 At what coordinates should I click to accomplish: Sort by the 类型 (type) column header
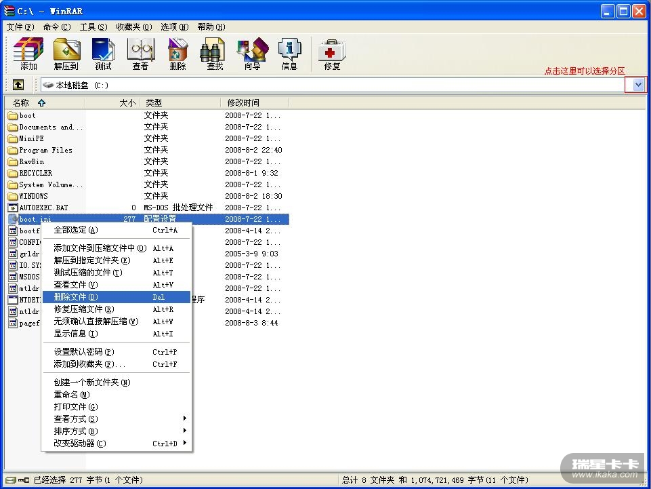click(x=180, y=102)
